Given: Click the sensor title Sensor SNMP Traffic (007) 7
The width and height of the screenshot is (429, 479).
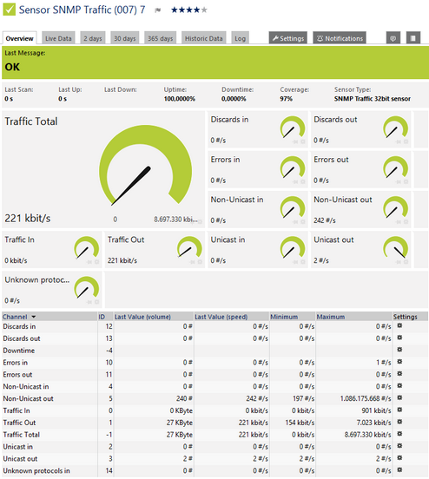Looking at the screenshot, I should pyautogui.click(x=82, y=10).
